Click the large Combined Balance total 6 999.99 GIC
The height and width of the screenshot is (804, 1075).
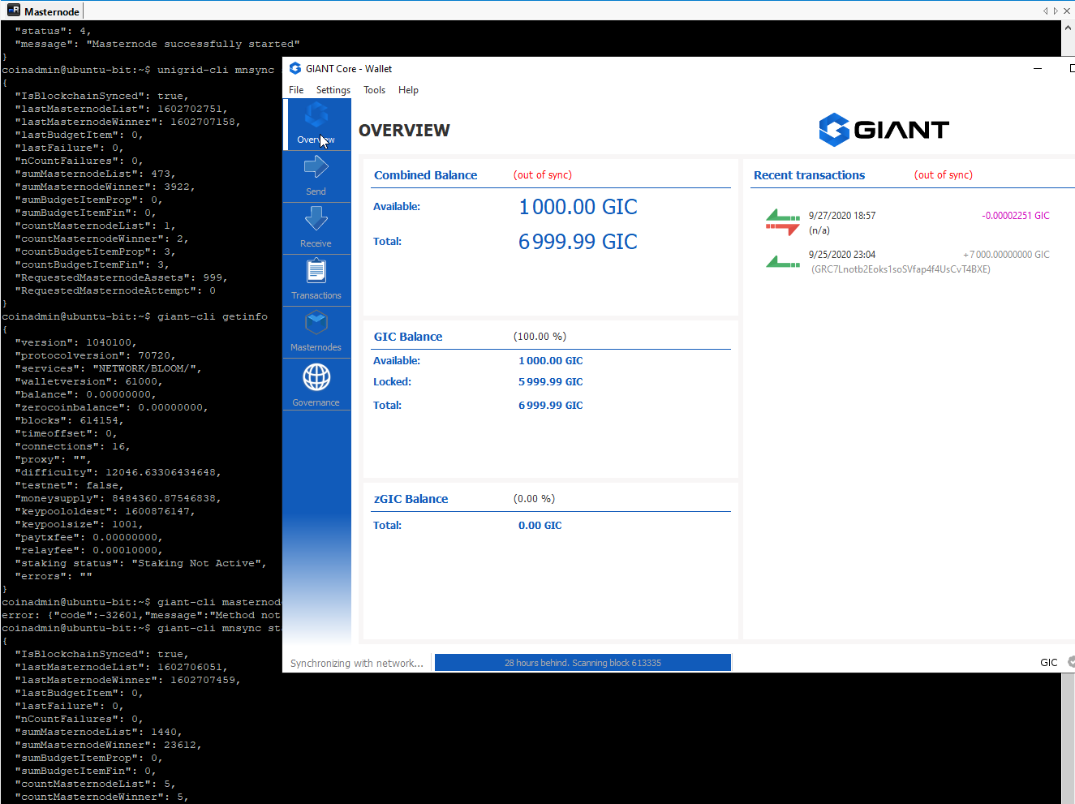click(578, 242)
